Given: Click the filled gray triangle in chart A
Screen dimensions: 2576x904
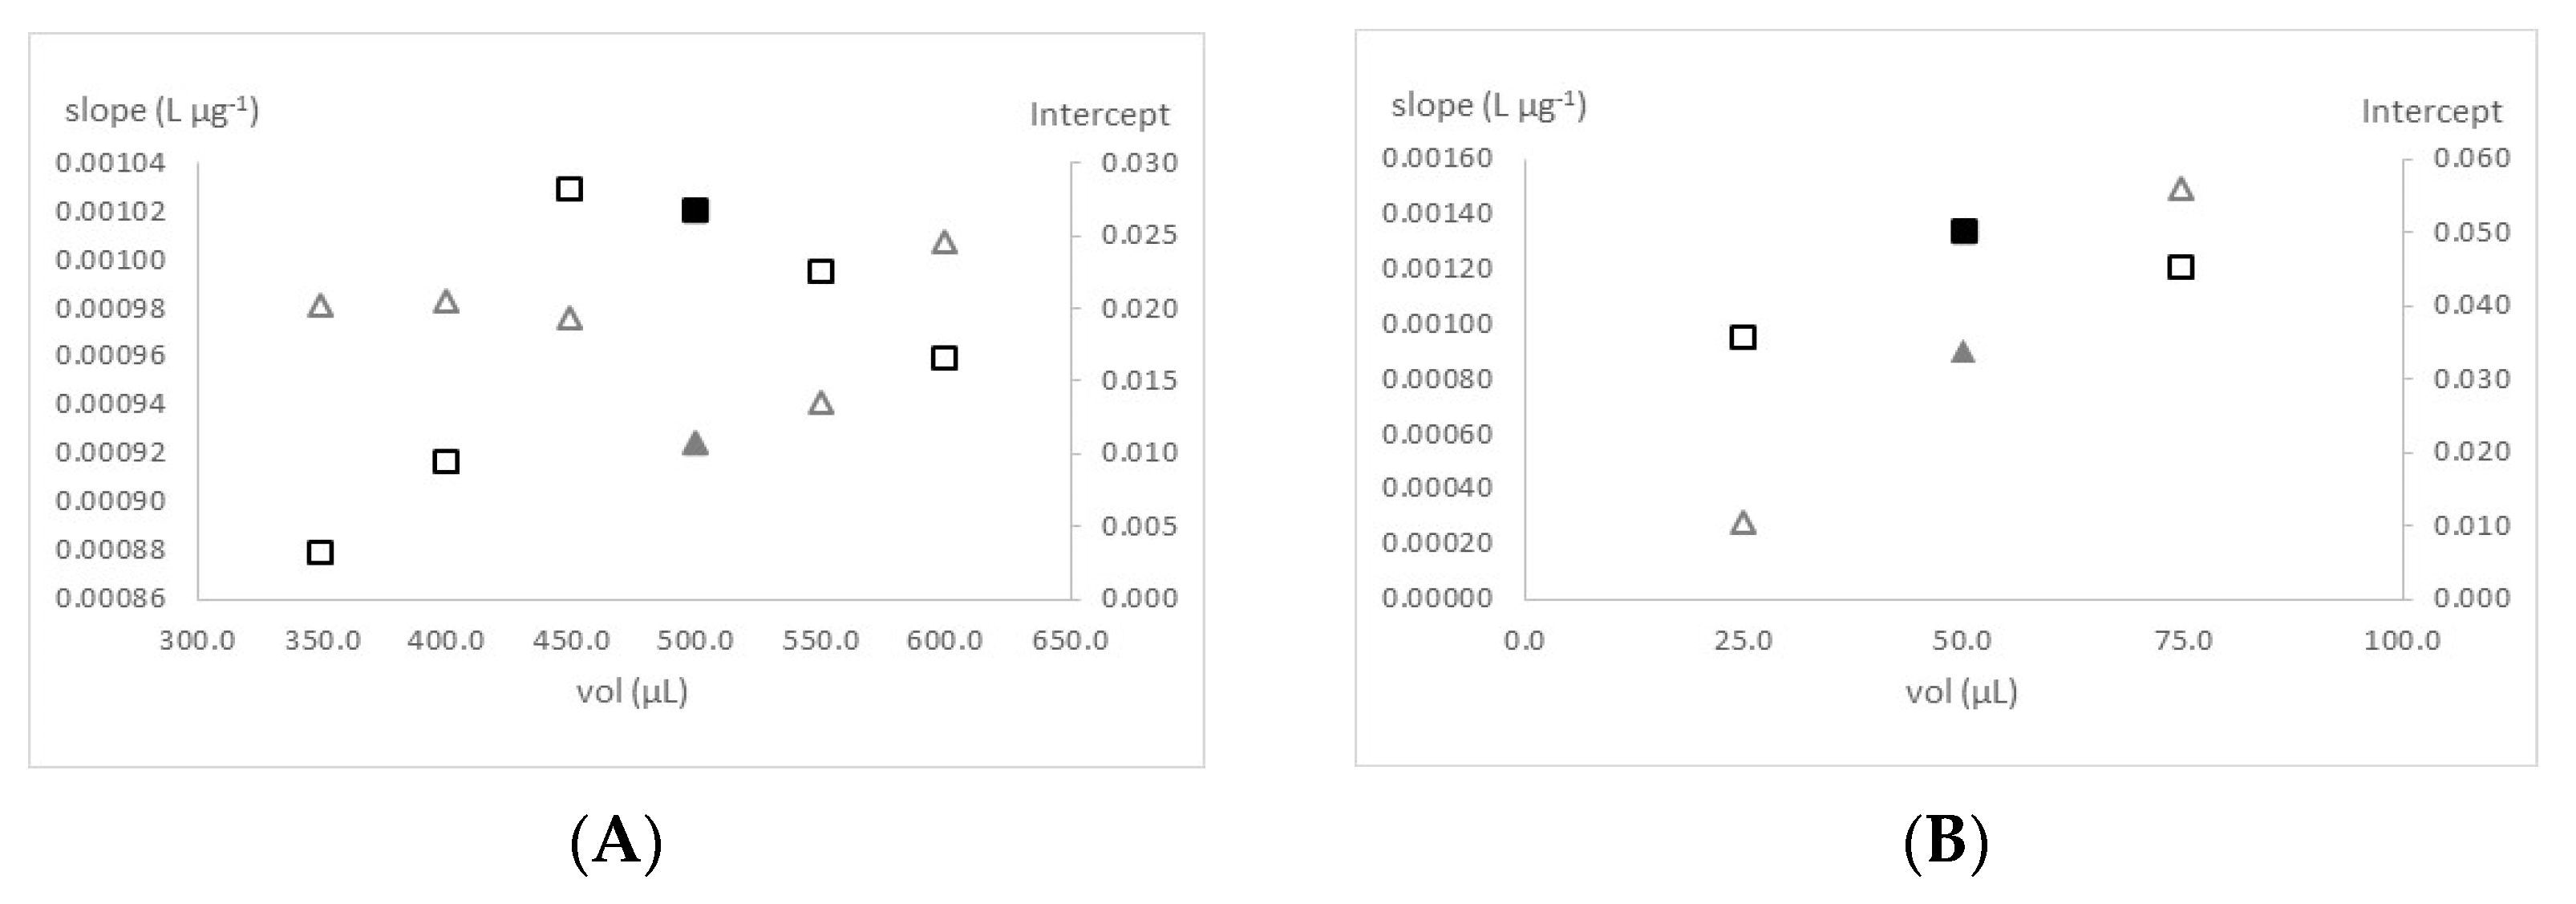Looking at the screenshot, I should 695,444.
